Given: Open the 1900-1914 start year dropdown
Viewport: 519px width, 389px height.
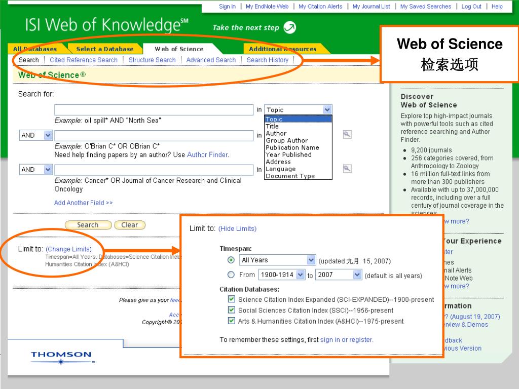Looking at the screenshot, I should pos(282,275).
